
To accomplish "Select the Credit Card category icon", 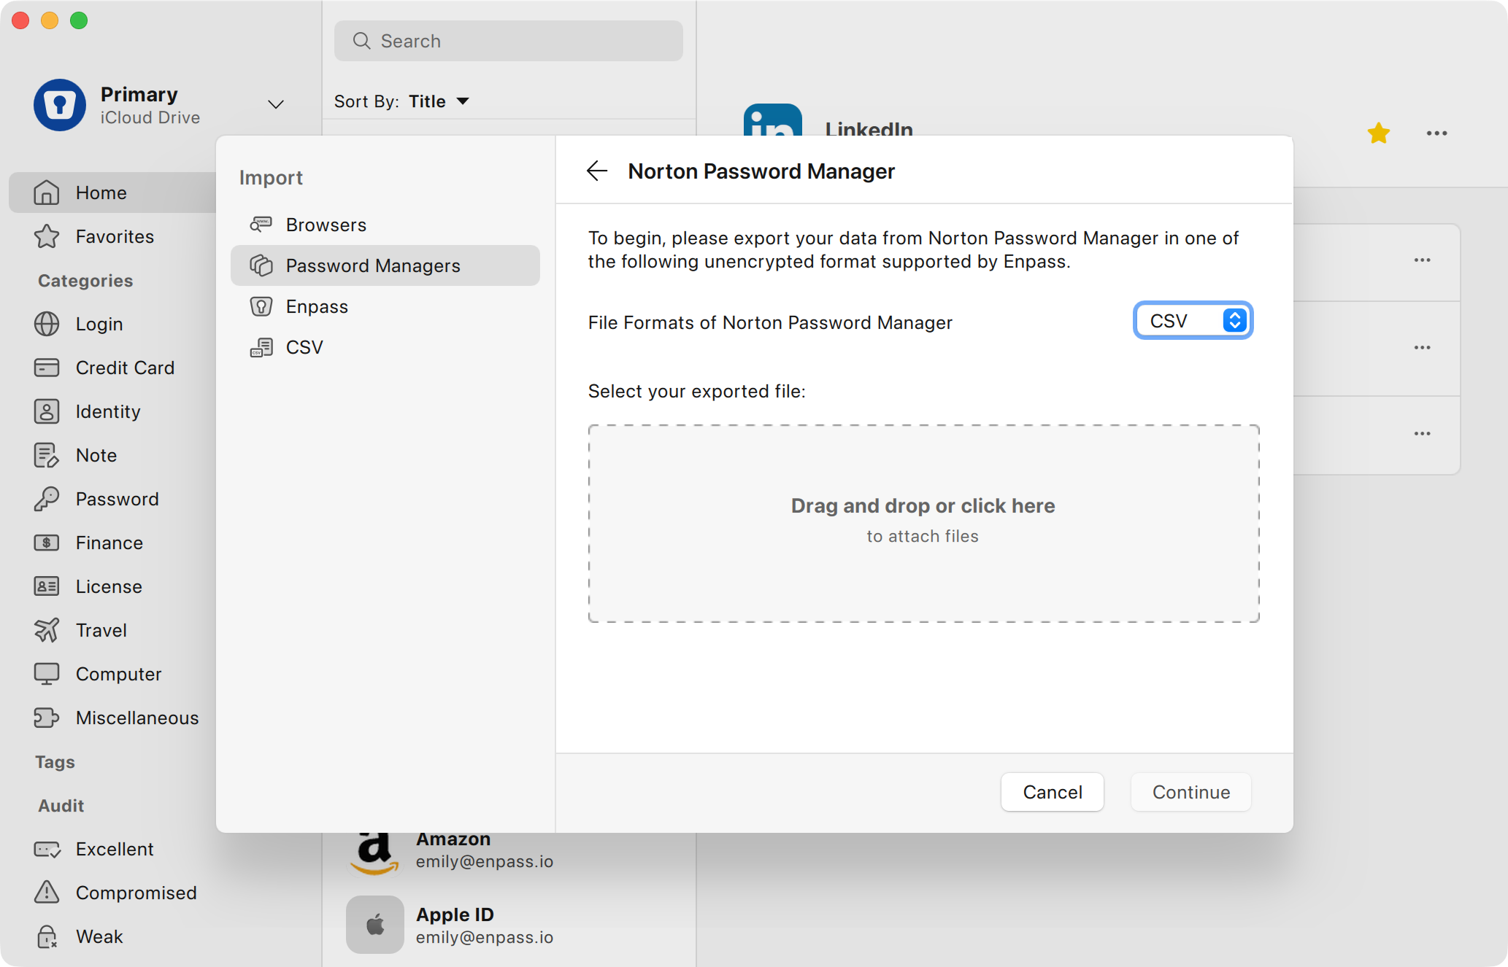I will coord(47,368).
